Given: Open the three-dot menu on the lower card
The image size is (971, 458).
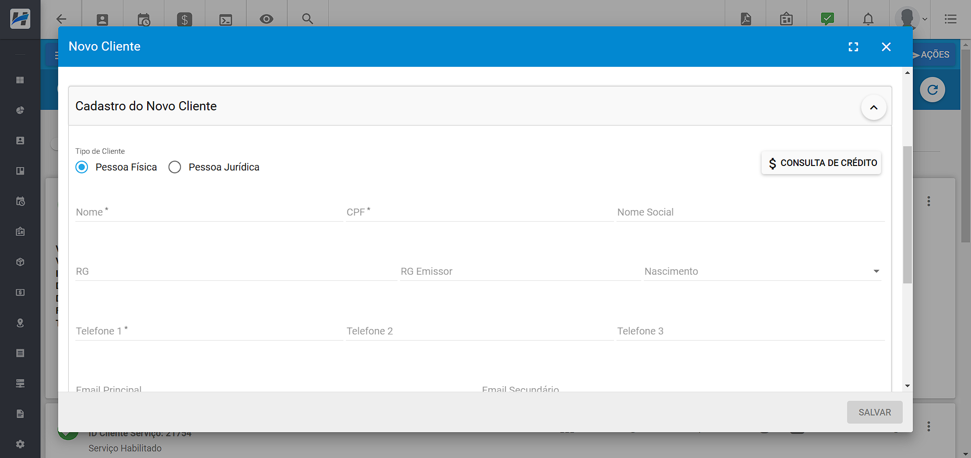Looking at the screenshot, I should 929,427.
